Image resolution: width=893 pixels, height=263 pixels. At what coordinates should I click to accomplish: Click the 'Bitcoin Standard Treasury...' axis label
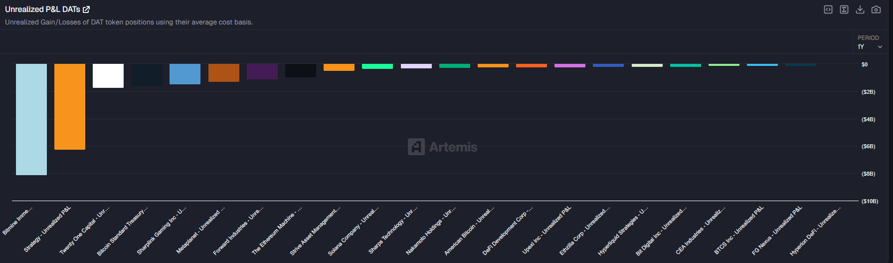point(123,231)
